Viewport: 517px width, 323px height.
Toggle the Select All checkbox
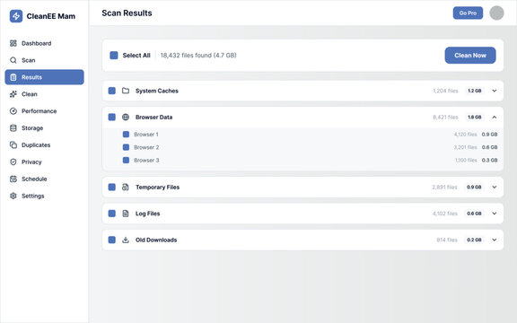[114, 56]
